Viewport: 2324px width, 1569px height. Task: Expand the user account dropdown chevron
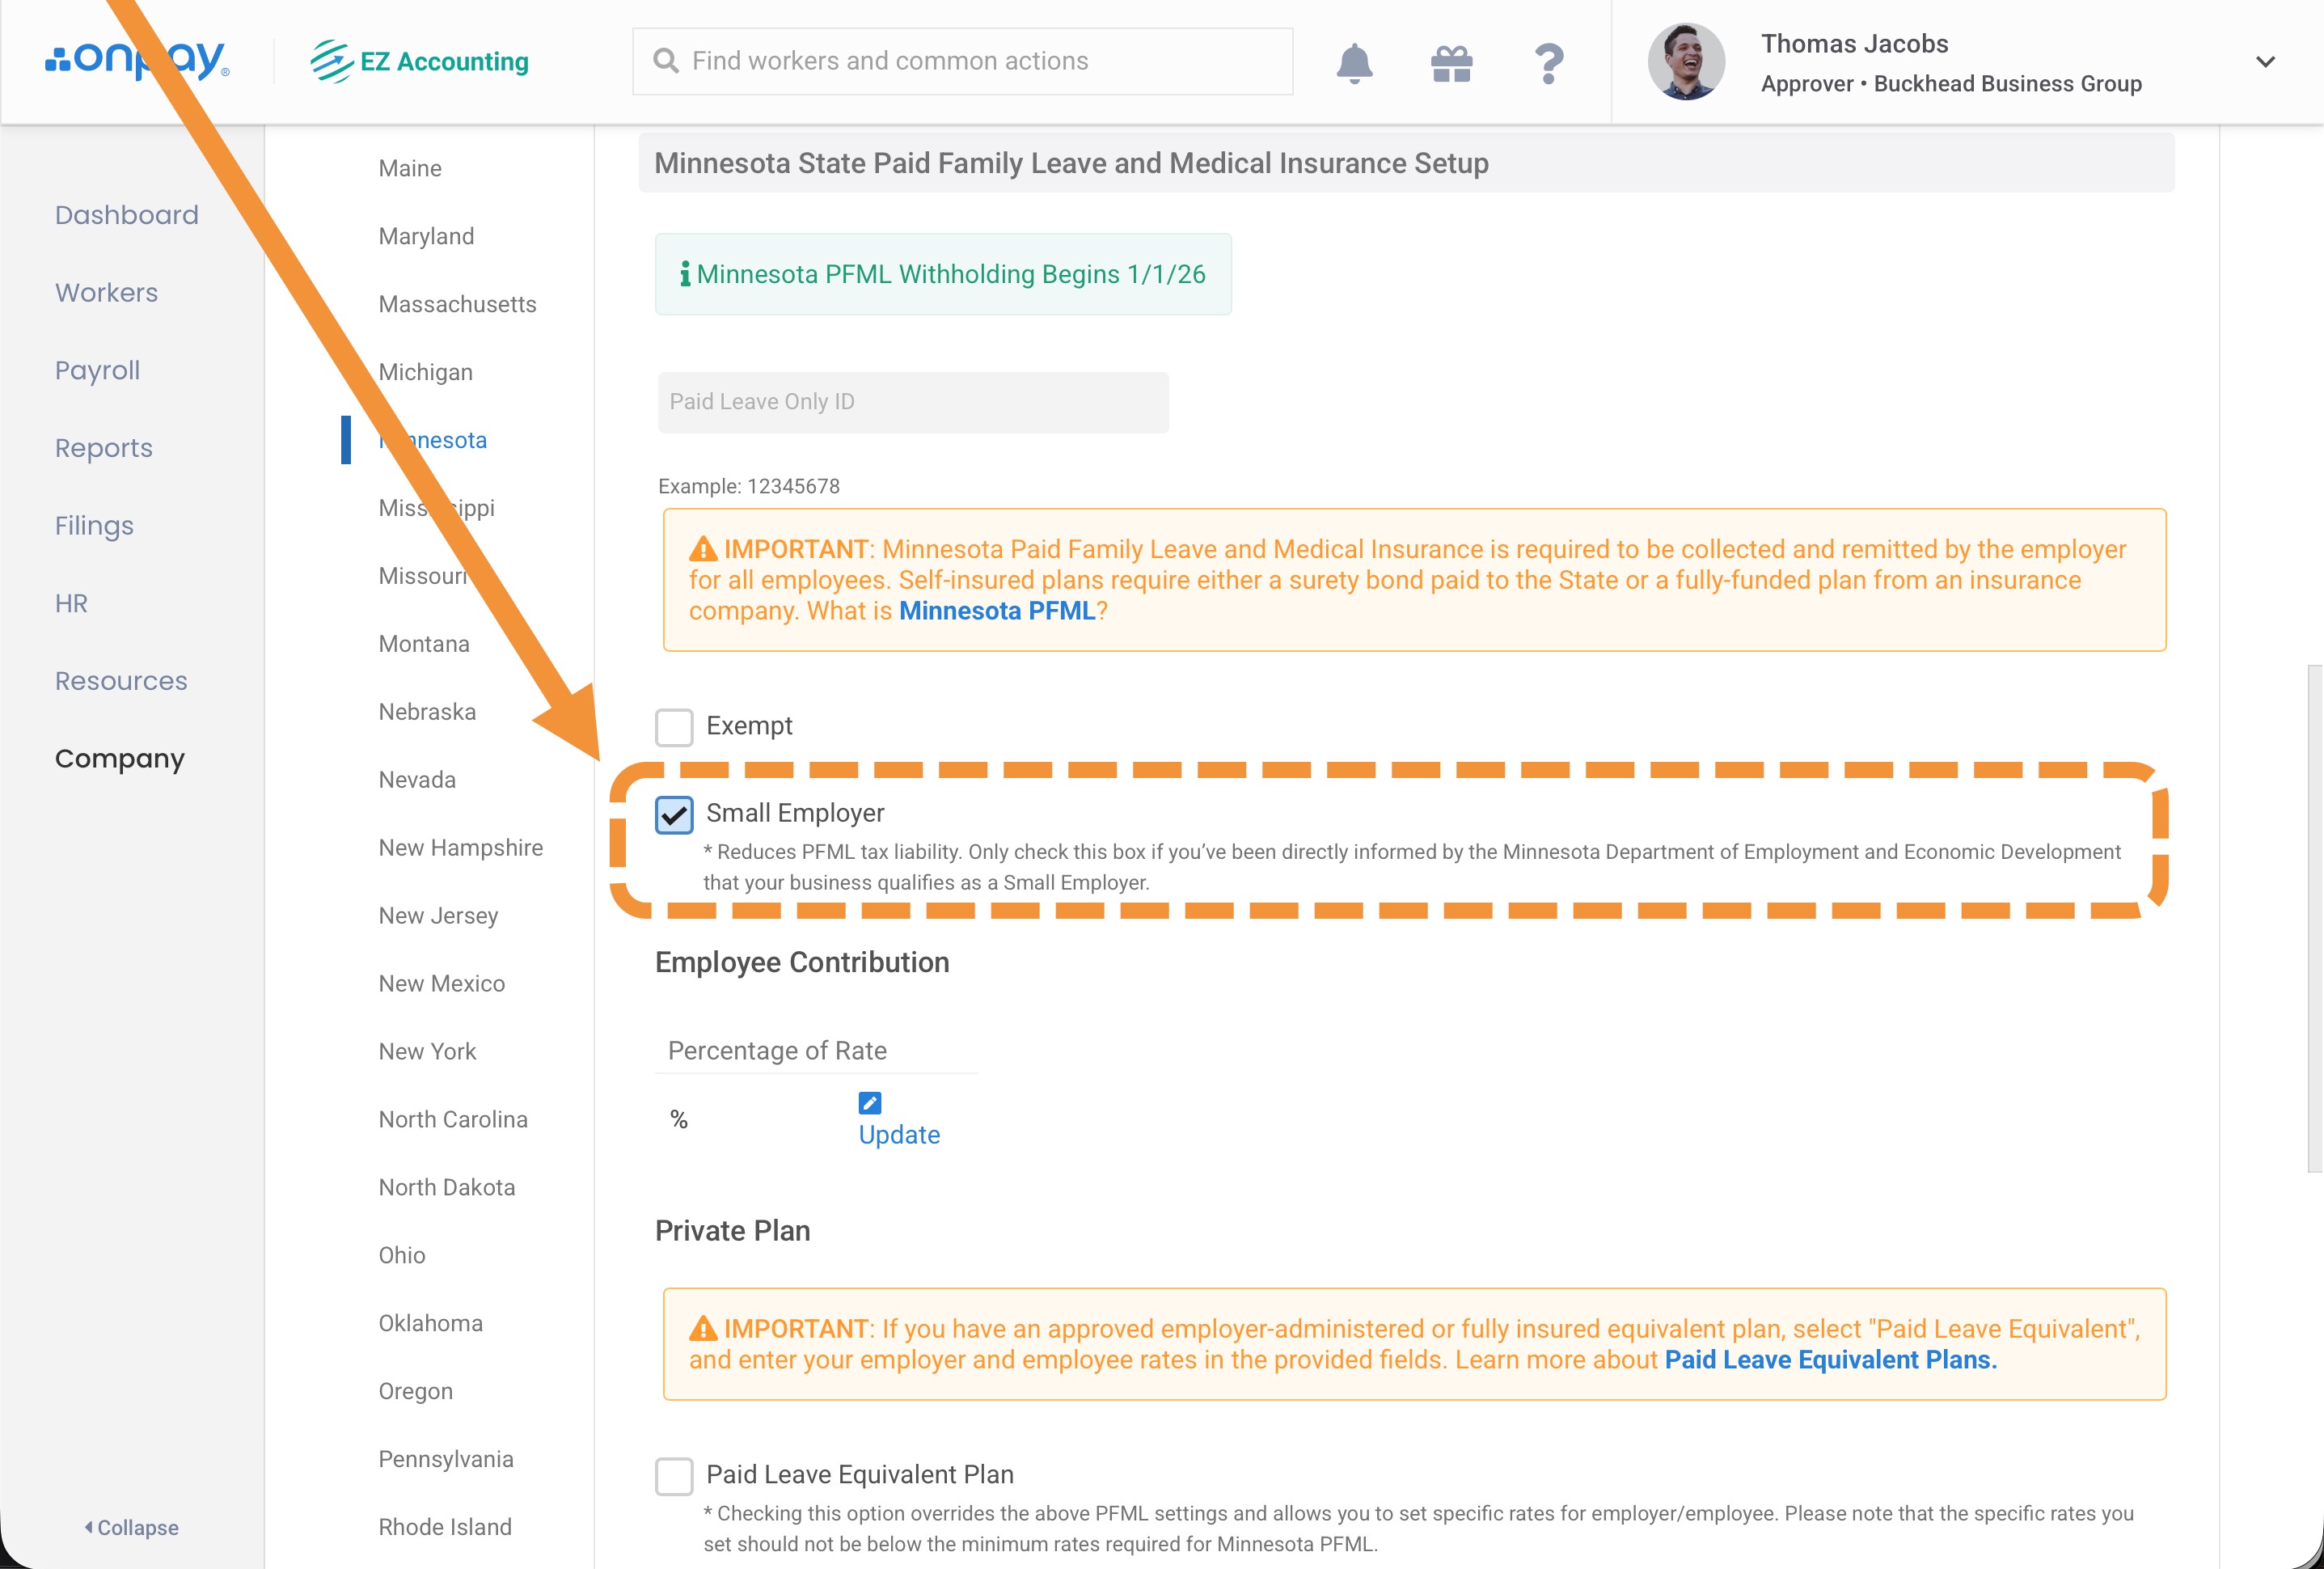tap(2265, 62)
